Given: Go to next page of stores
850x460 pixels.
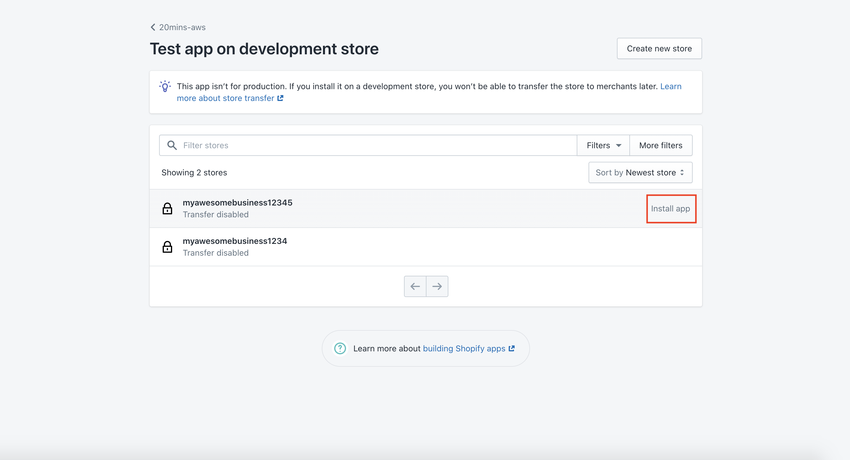Looking at the screenshot, I should (437, 286).
